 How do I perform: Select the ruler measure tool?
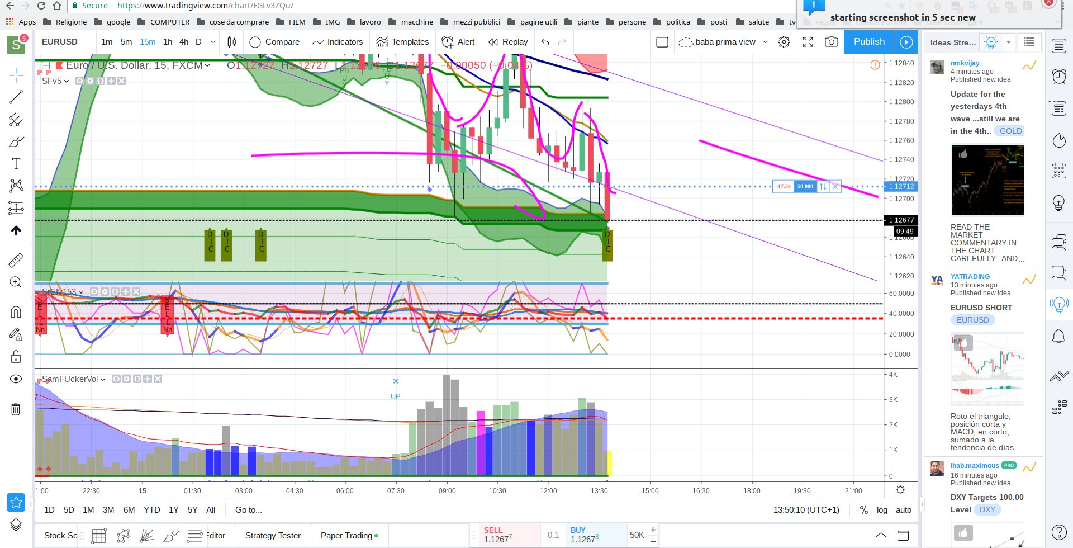click(16, 260)
